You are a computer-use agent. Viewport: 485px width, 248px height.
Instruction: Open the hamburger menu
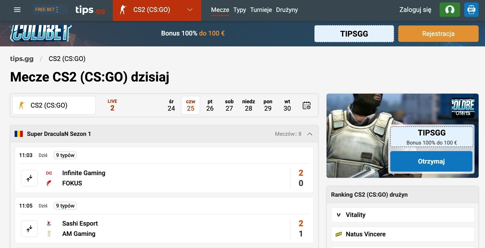pyautogui.click(x=17, y=10)
